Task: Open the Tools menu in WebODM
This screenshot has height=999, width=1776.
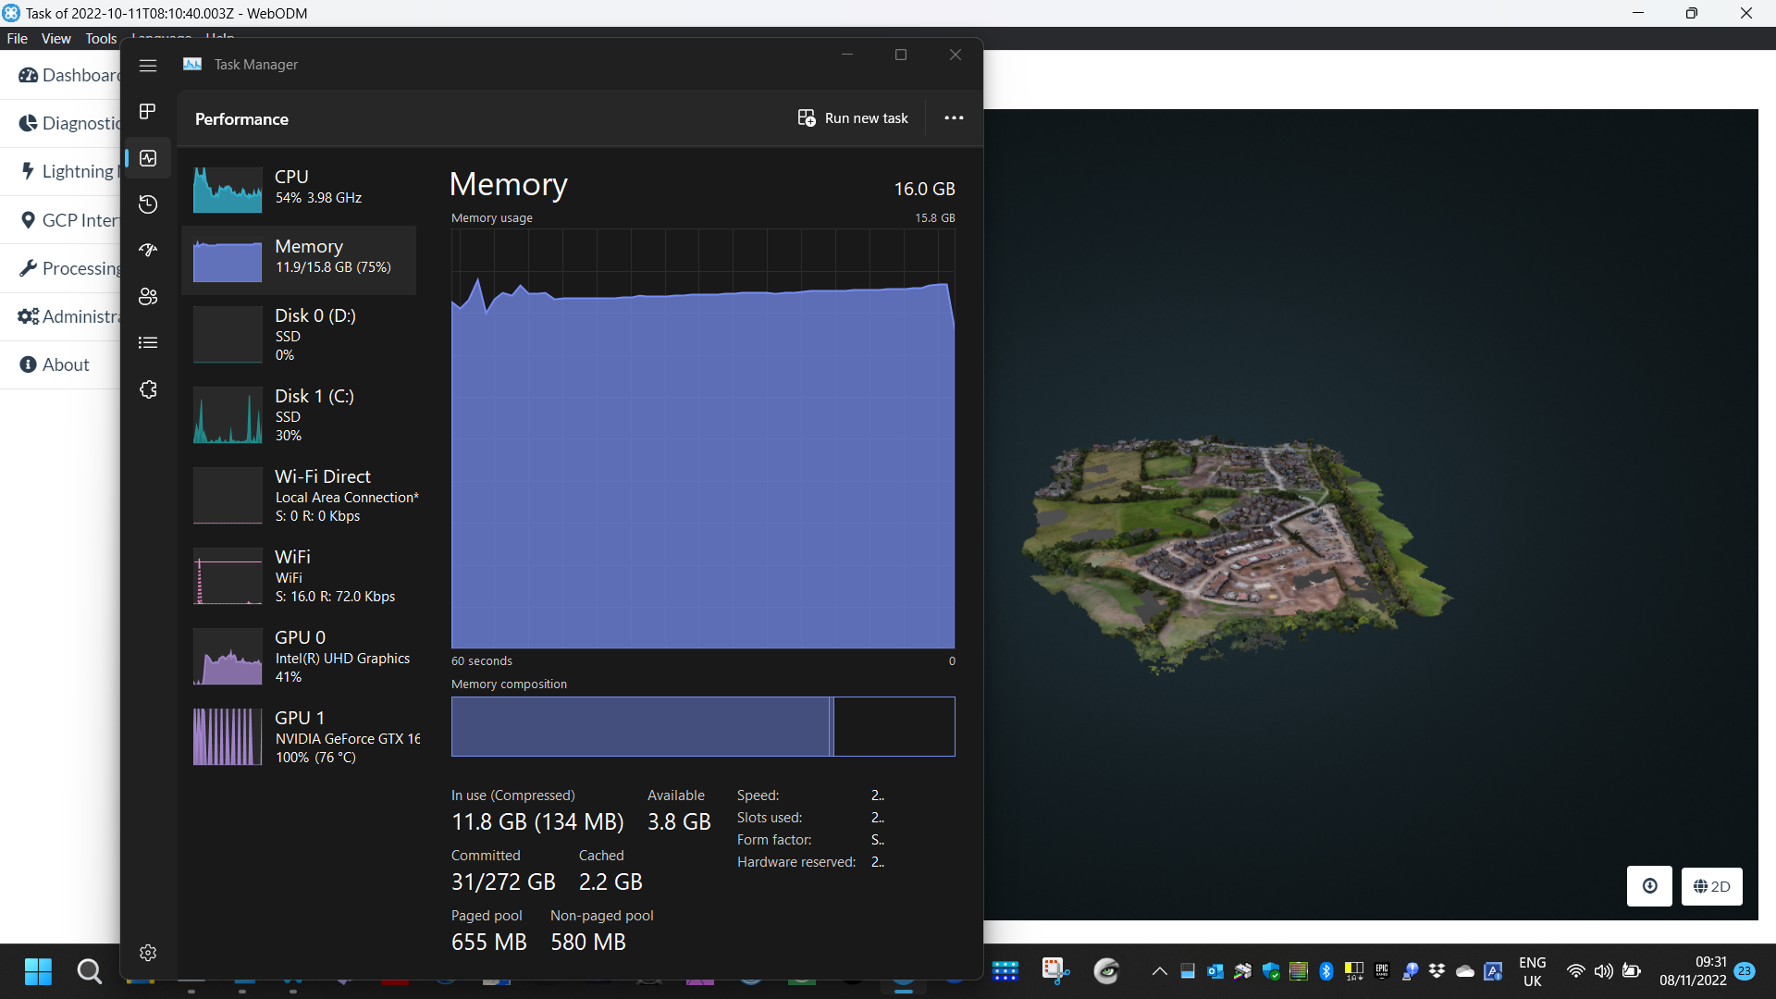Action: [100, 38]
